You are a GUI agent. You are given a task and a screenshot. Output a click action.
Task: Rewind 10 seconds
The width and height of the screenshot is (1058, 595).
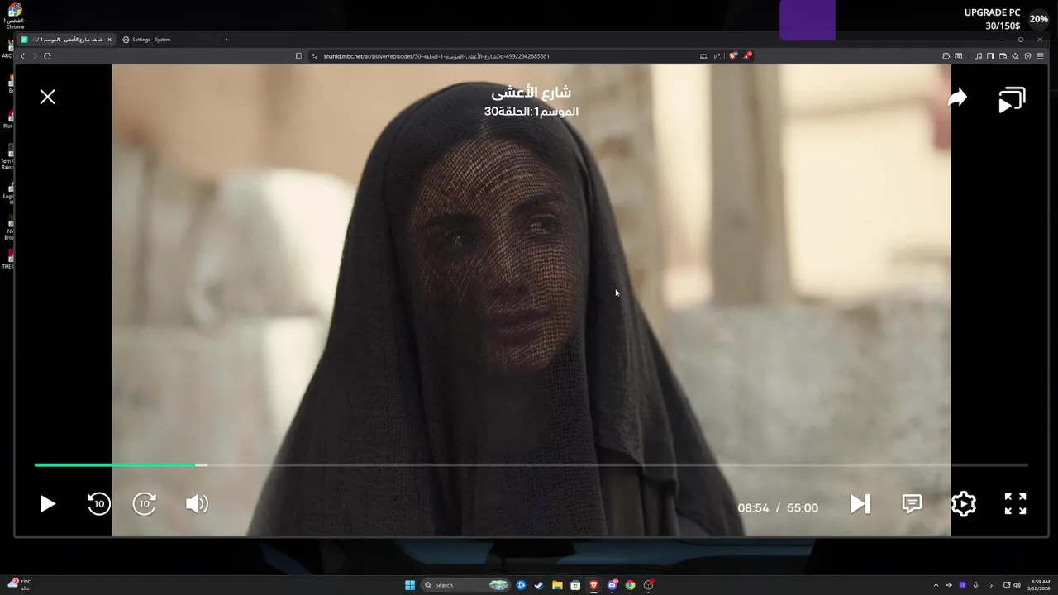click(98, 503)
